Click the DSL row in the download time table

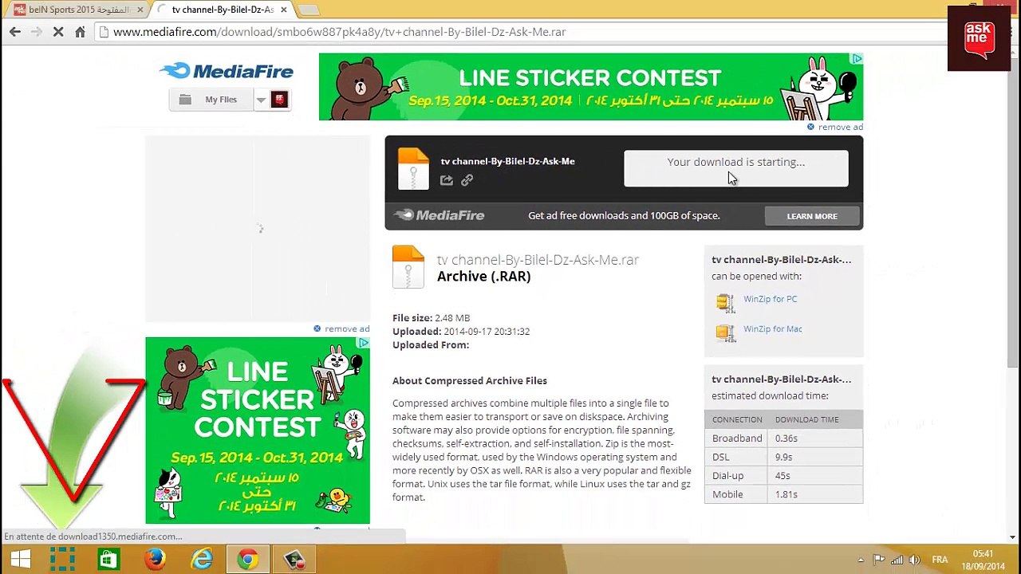click(783, 457)
